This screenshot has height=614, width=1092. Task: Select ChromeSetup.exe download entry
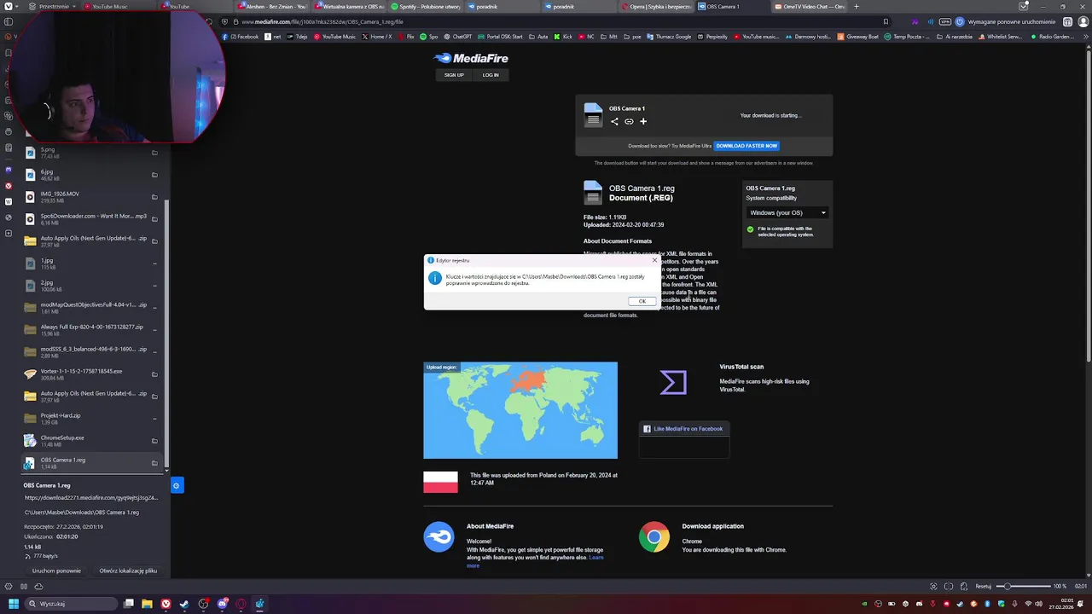(x=90, y=441)
